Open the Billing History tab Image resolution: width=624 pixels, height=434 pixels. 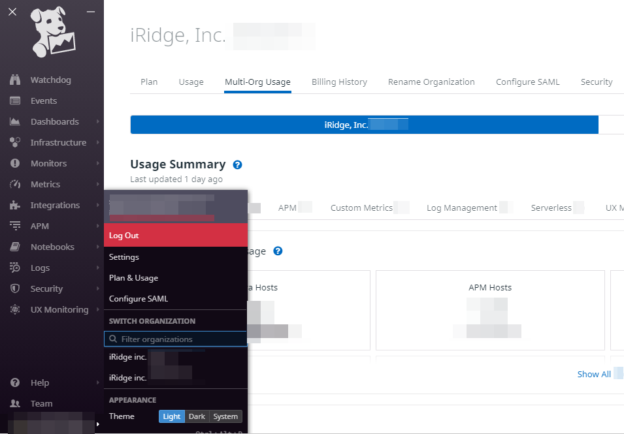tap(340, 82)
